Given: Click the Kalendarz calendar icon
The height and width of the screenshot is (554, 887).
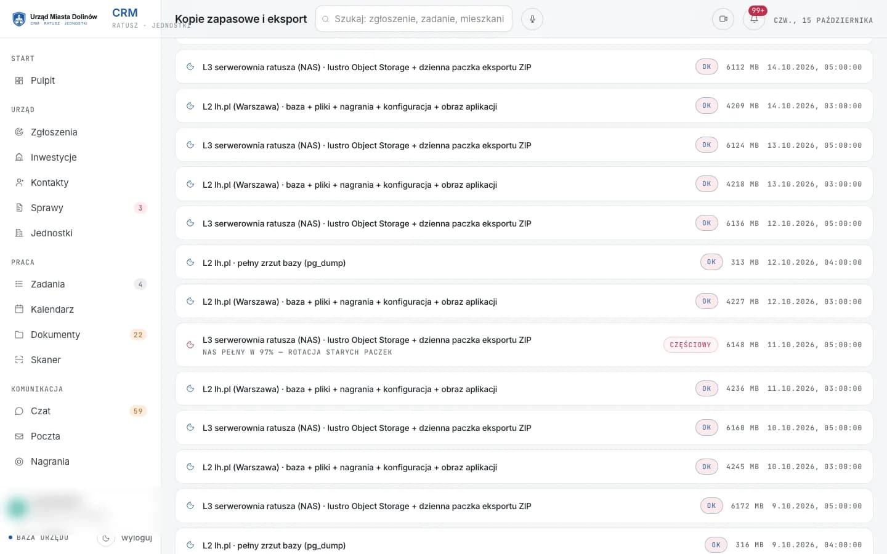Looking at the screenshot, I should click(x=19, y=310).
